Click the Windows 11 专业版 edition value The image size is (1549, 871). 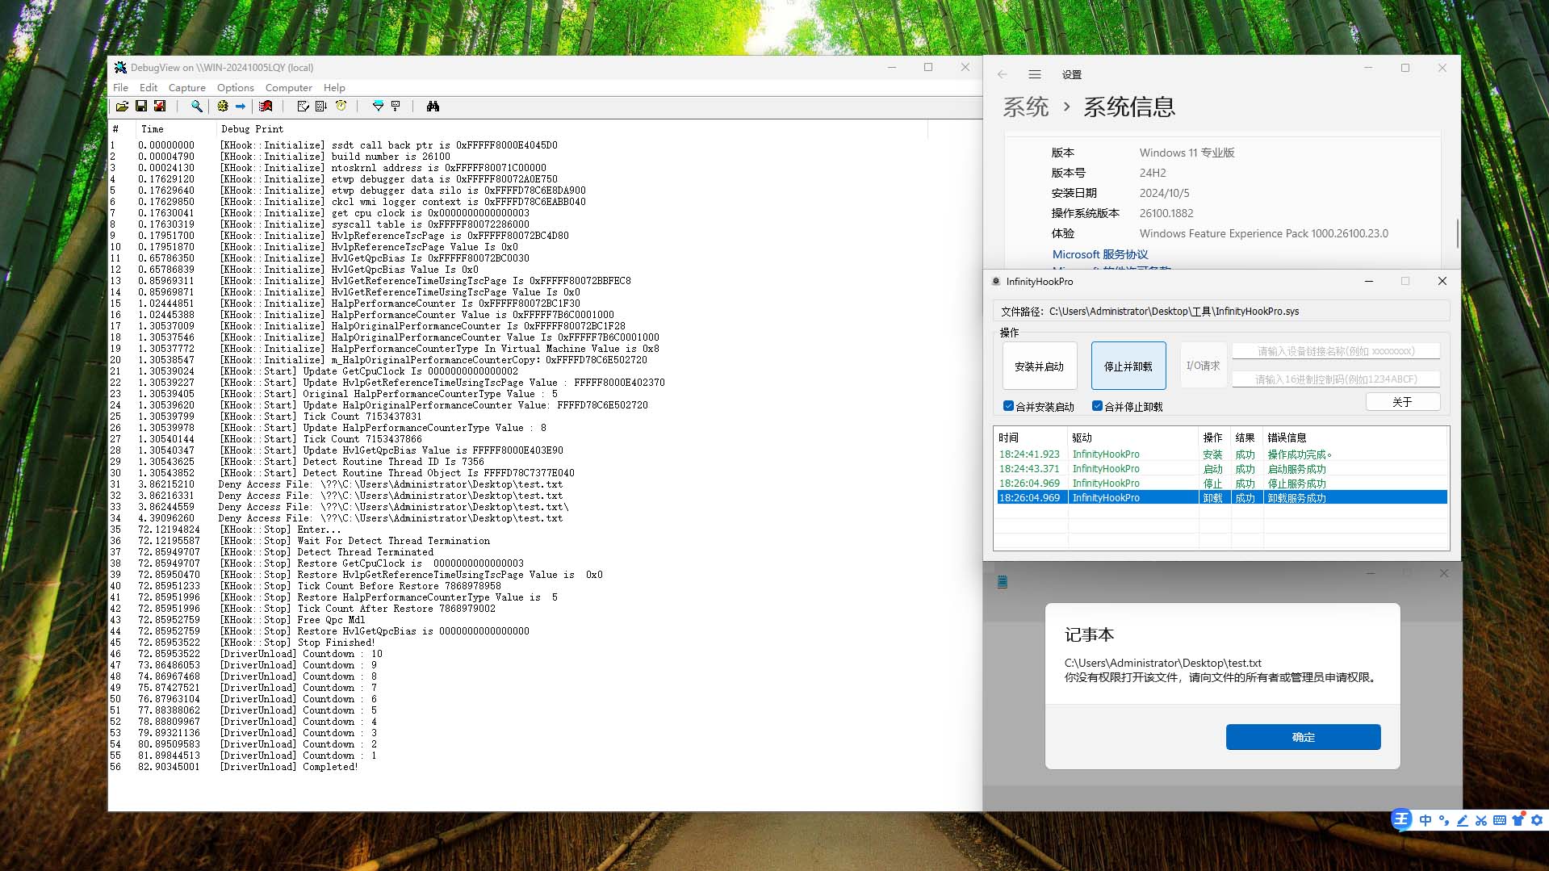tap(1187, 153)
